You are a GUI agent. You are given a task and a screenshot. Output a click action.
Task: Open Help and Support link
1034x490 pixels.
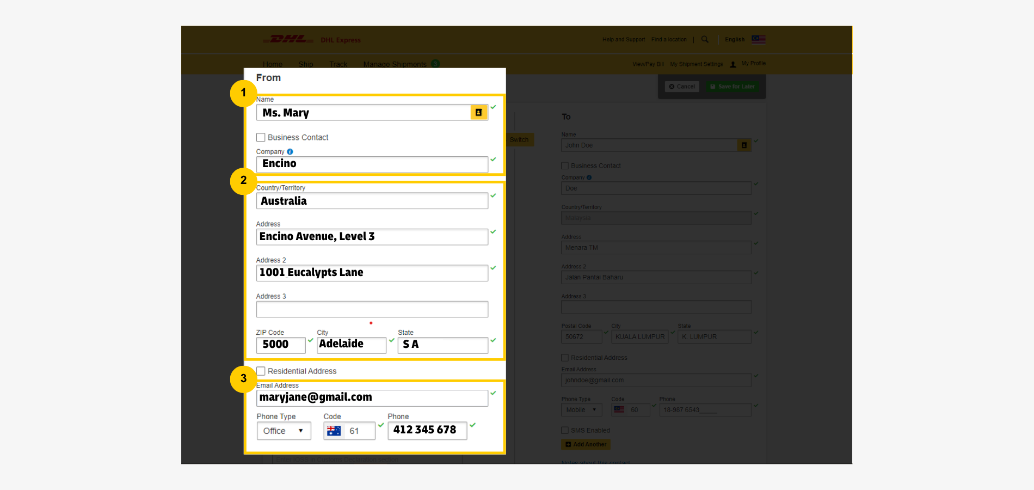(624, 39)
